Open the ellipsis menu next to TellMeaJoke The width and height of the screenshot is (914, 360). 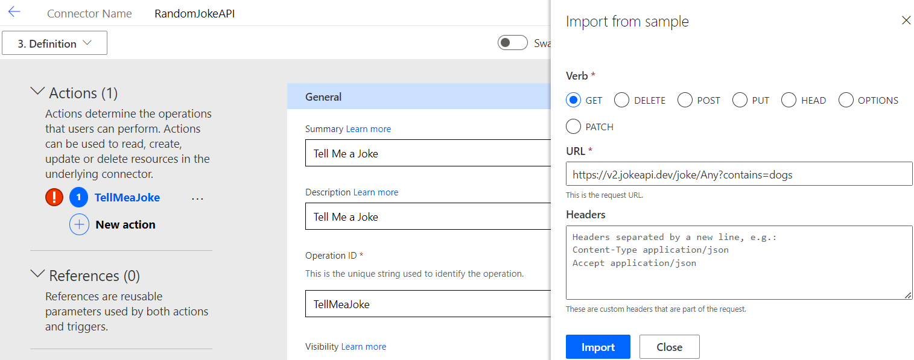point(197,198)
